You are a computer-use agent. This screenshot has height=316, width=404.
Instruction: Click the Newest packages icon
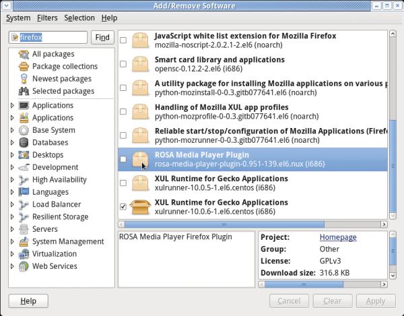(24, 79)
